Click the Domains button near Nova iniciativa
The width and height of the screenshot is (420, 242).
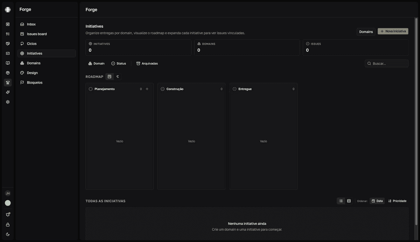366,31
